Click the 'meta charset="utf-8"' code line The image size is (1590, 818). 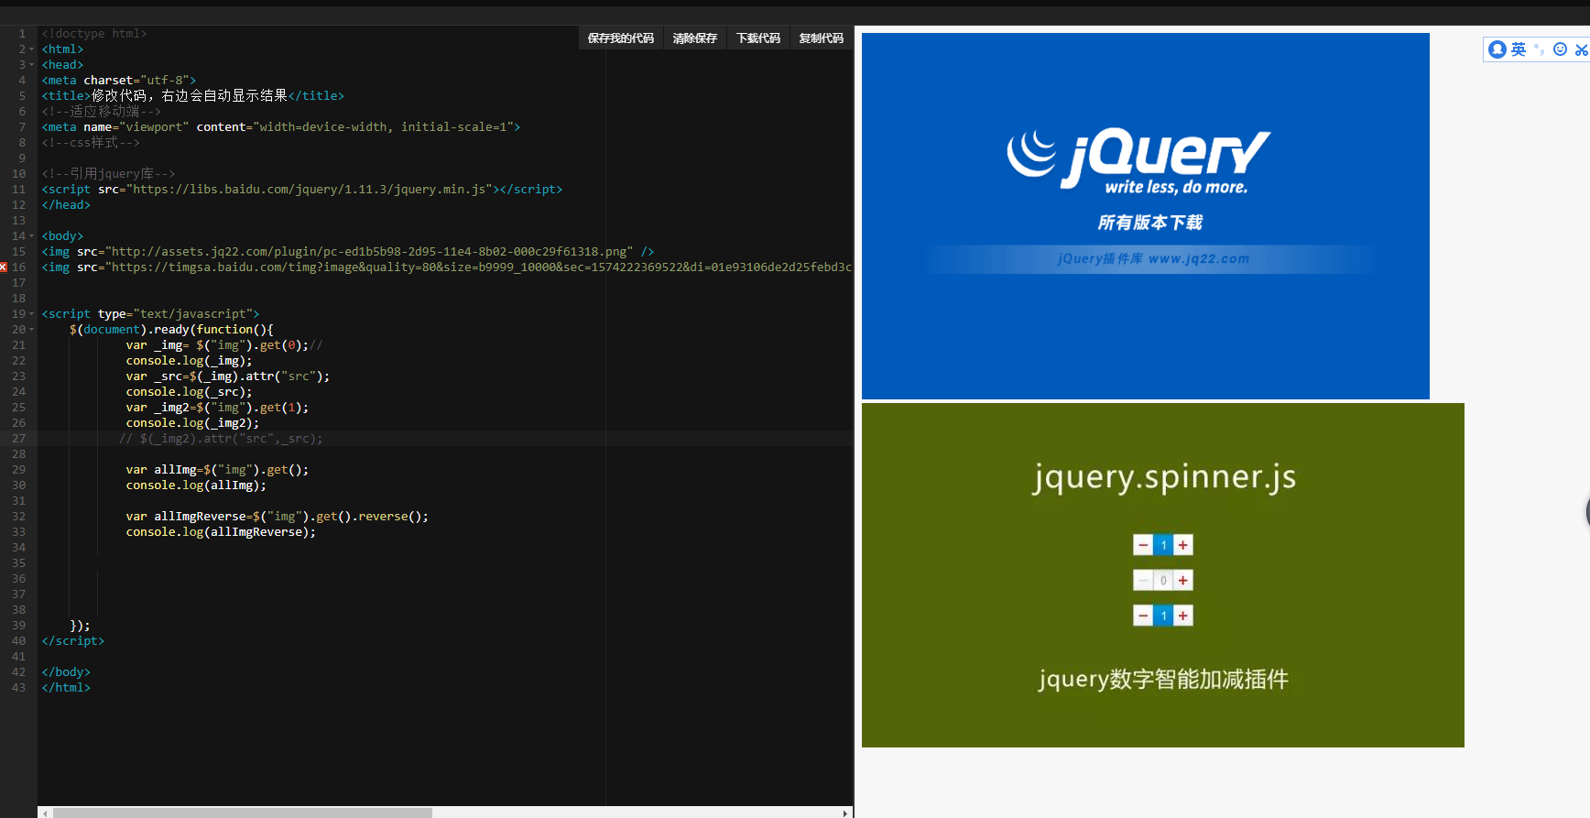point(119,81)
